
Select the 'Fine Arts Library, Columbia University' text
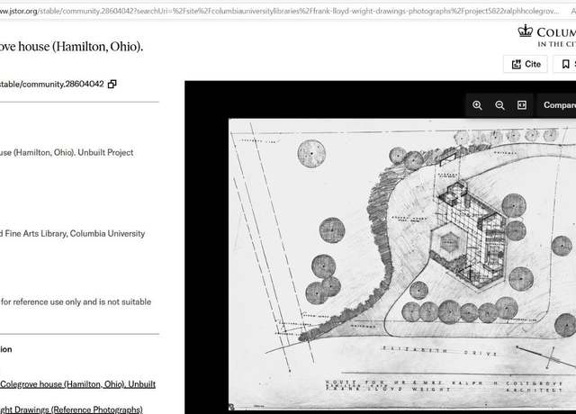tap(75, 234)
